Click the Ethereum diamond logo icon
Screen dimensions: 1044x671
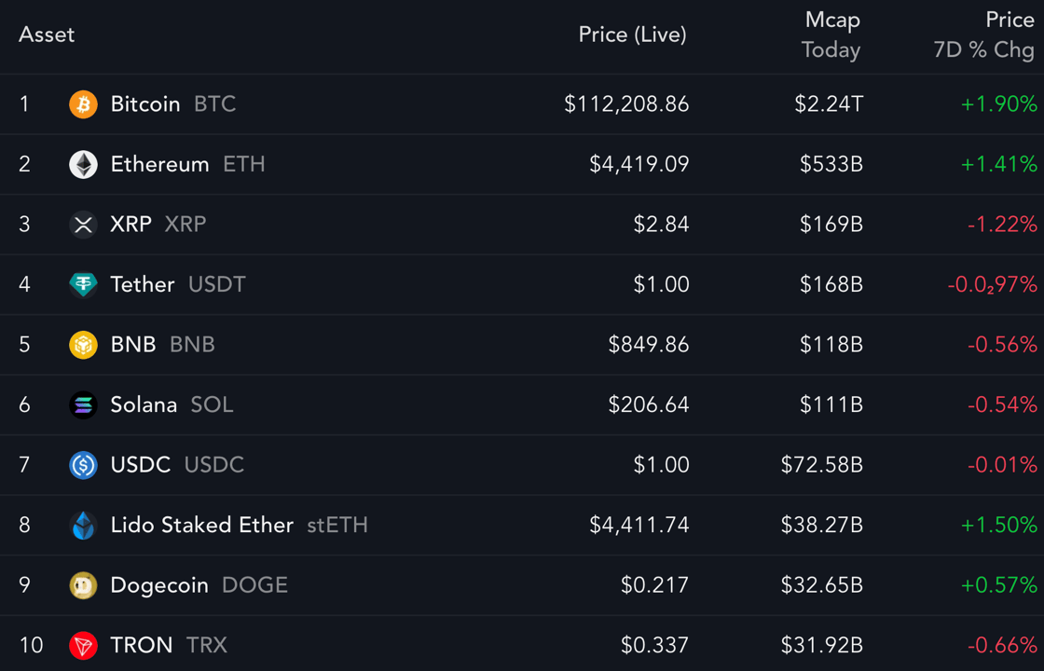[x=83, y=164]
